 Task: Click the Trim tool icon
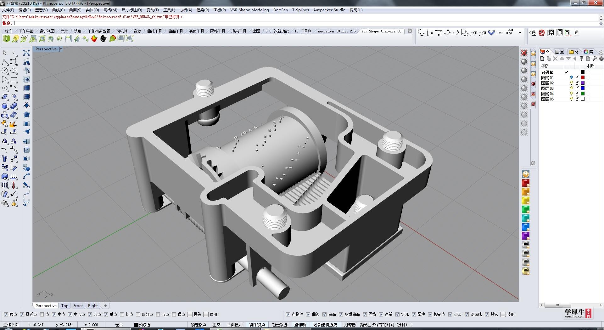click(x=5, y=132)
